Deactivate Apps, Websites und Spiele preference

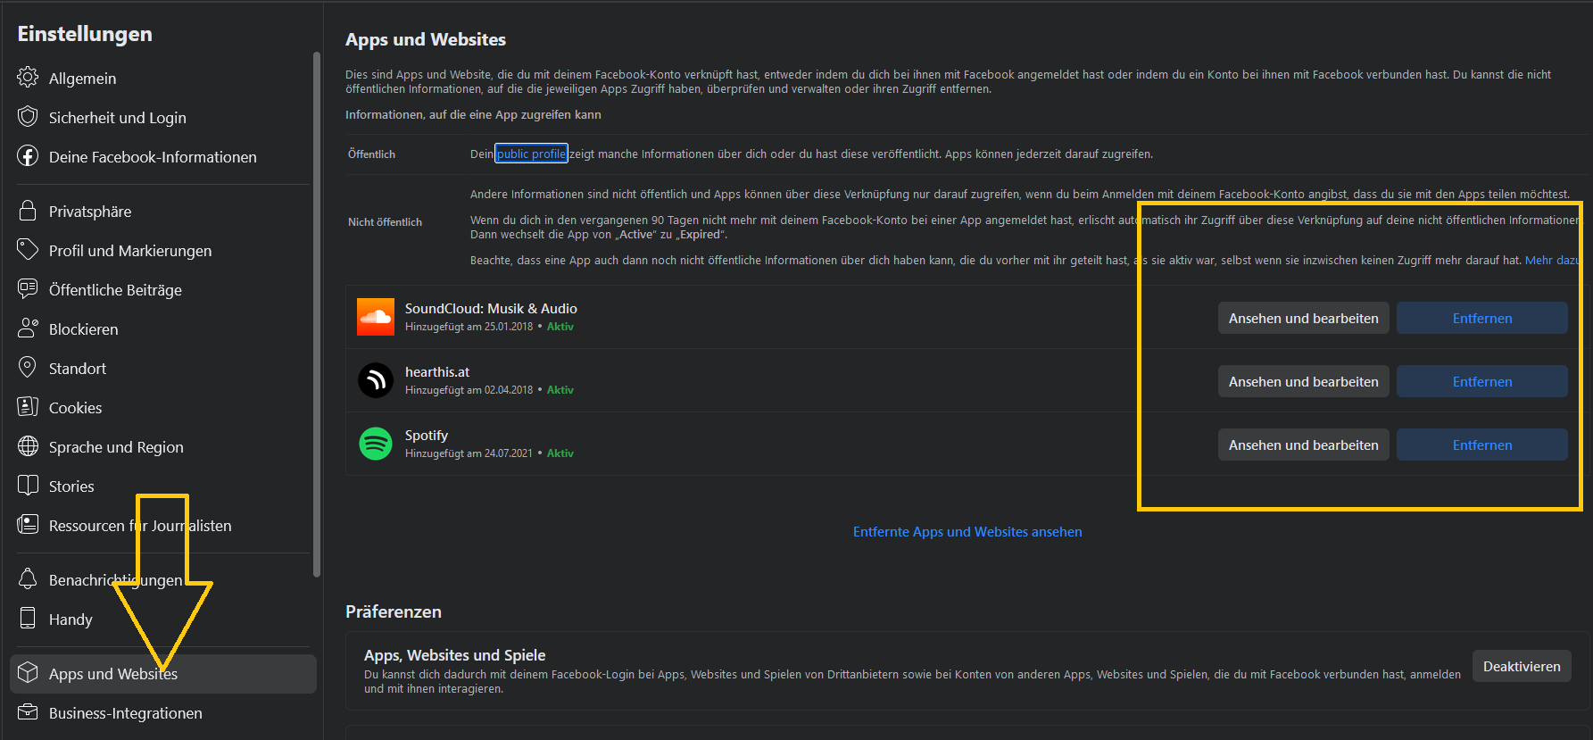point(1521,667)
